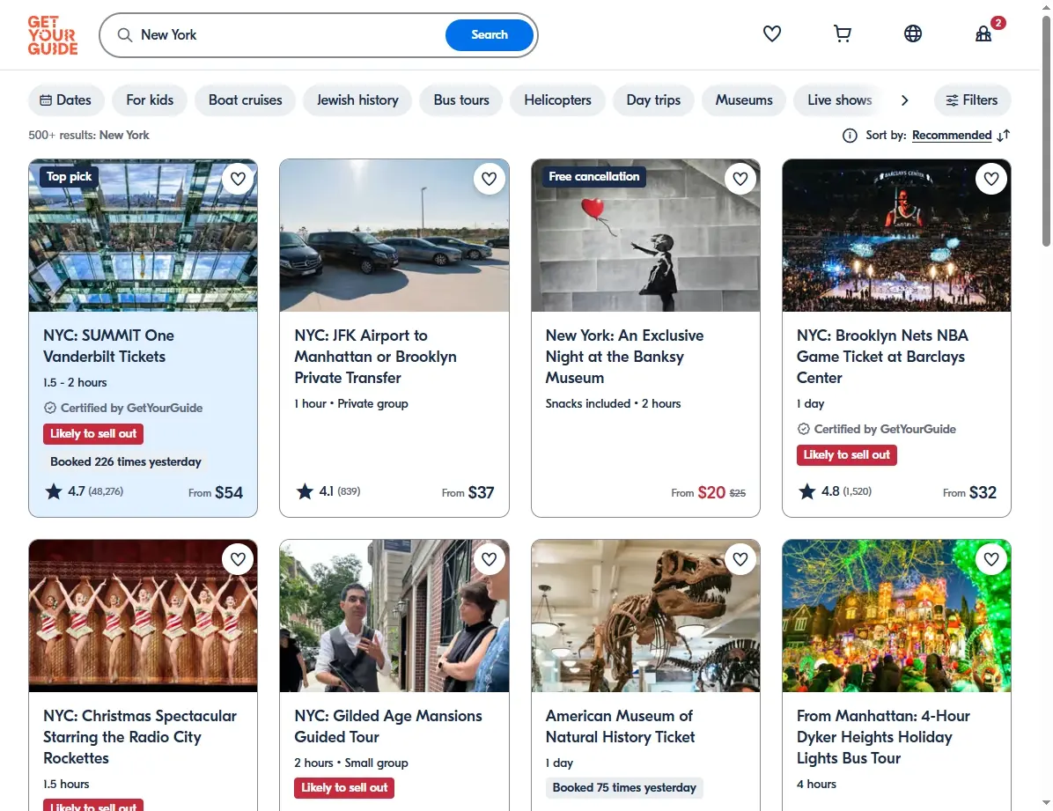Open American Museum of Natural History Ticket title

tap(620, 726)
